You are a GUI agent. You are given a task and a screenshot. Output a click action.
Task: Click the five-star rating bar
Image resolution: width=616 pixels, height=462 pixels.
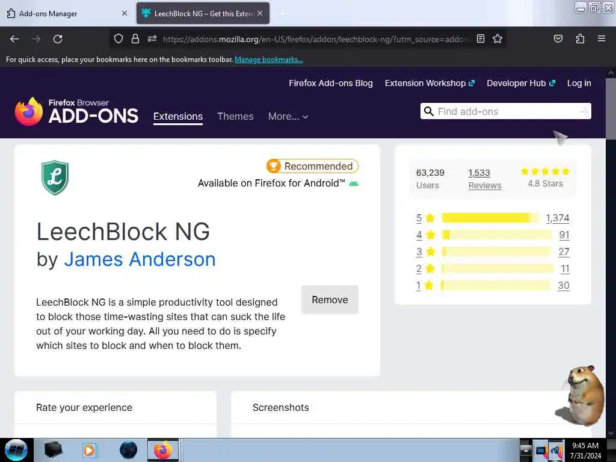pyautogui.click(x=491, y=218)
